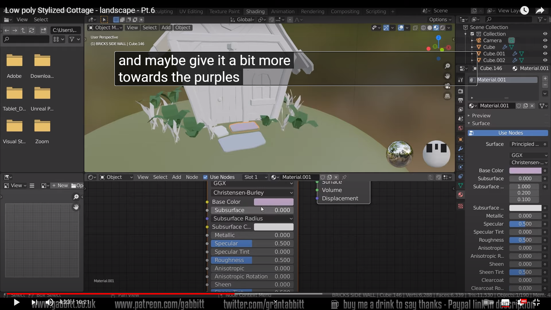Open the Modifier properties wrench icon
This screenshot has width=551, height=310.
click(x=461, y=149)
